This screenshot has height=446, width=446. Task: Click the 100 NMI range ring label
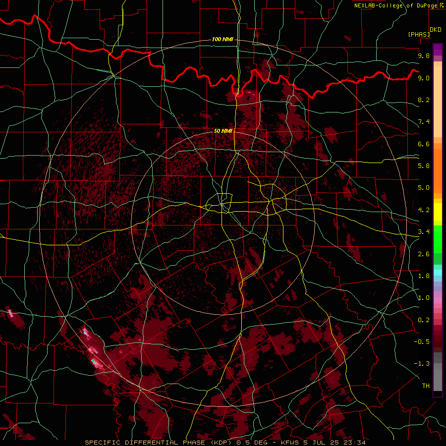(223, 39)
